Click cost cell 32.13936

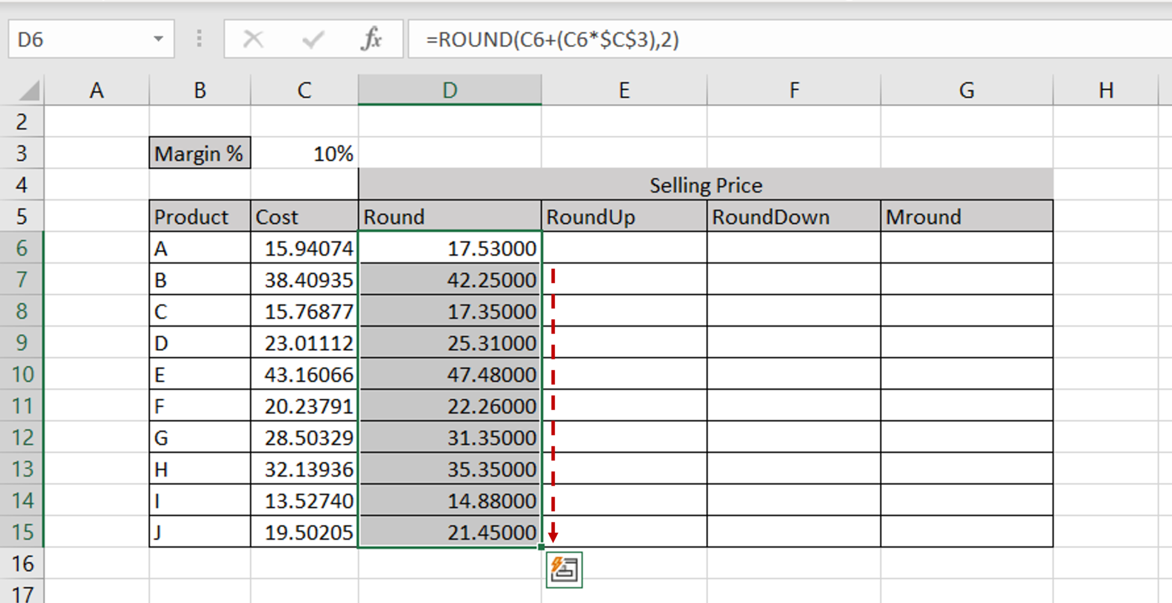point(304,469)
